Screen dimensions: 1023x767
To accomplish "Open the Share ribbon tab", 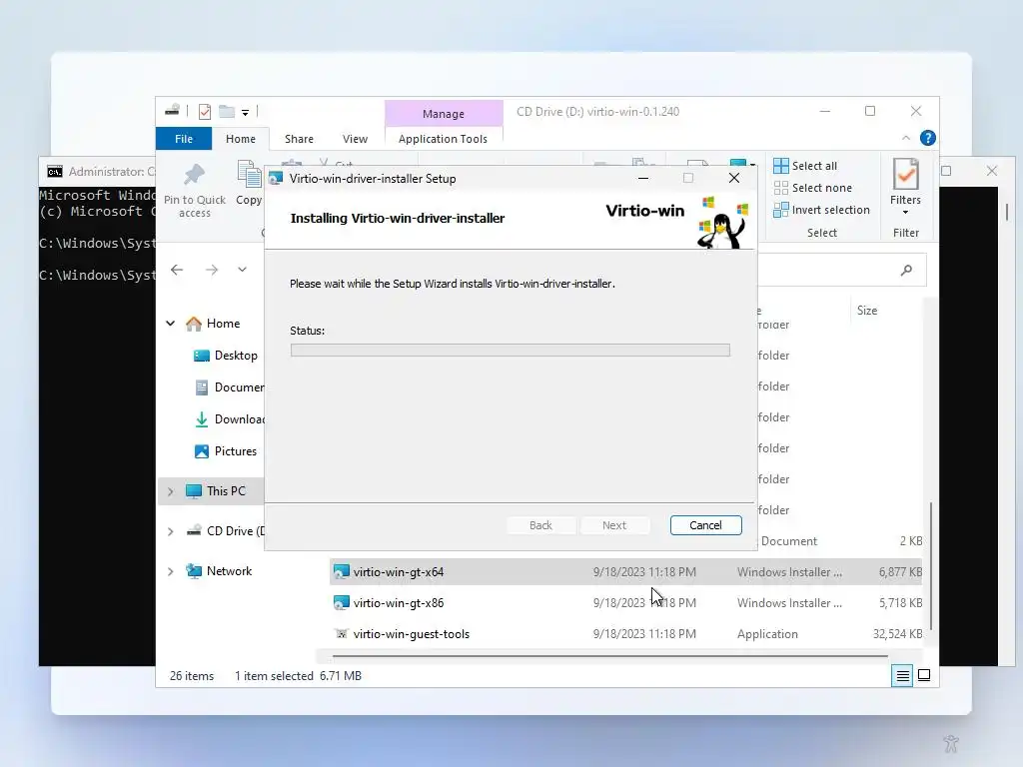I will click(299, 139).
